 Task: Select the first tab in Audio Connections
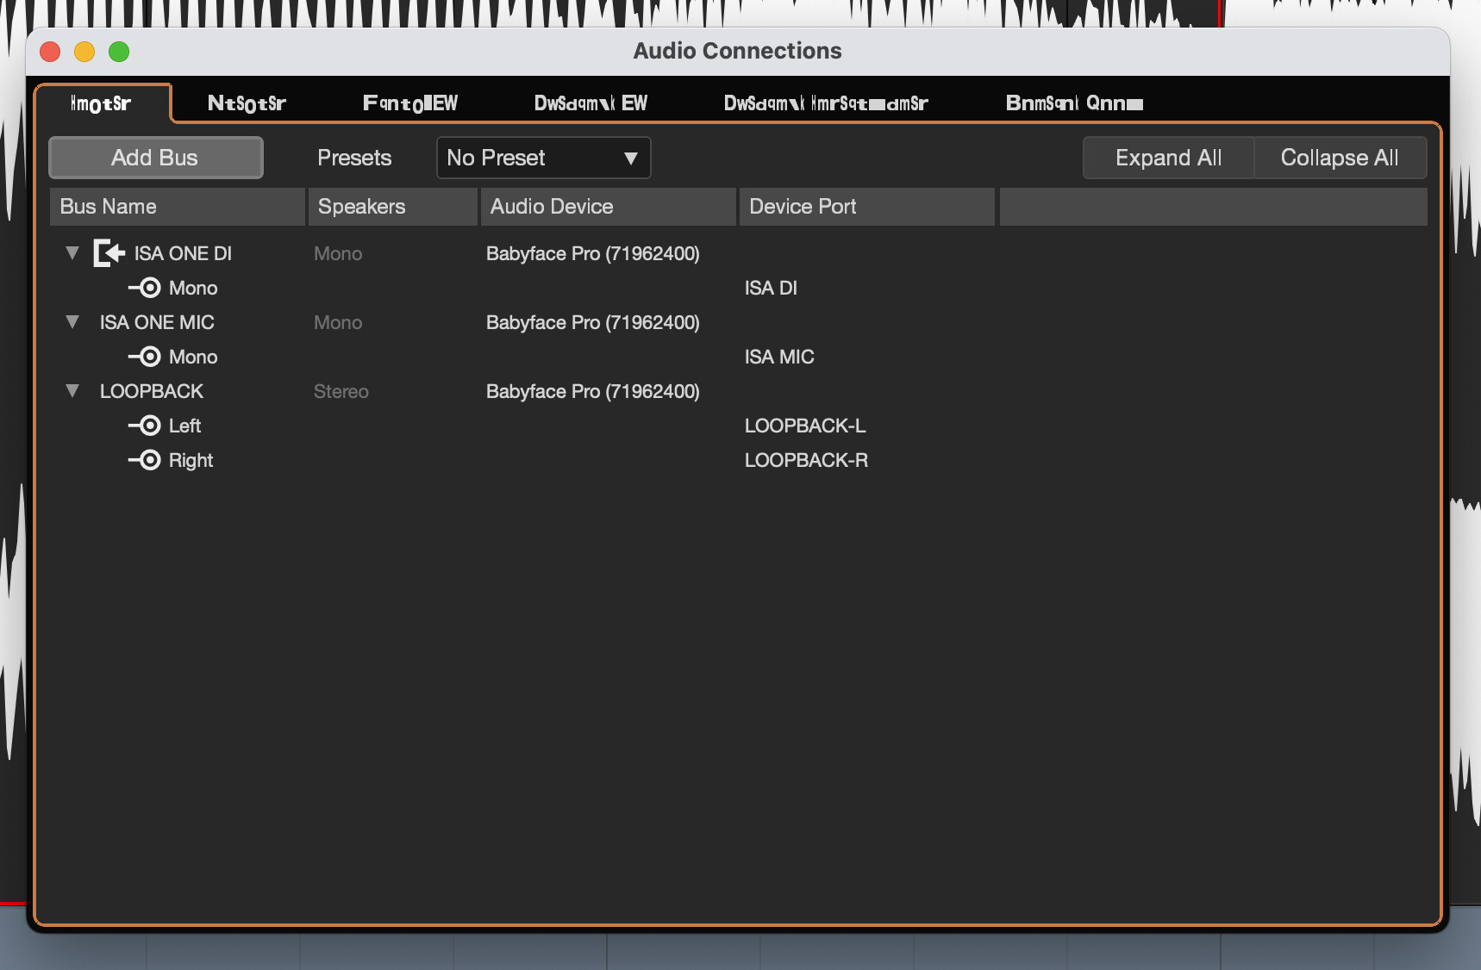click(101, 103)
